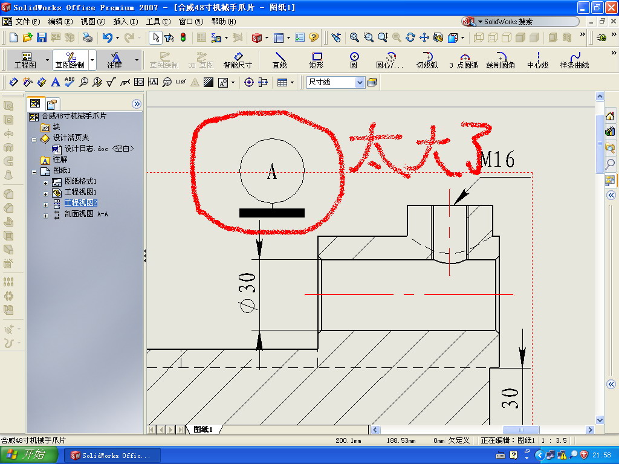
Task: Open the 尺寸线 layer dropdown
Action: pyautogui.click(x=360, y=82)
